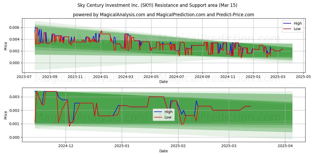315x157 pixels.
Task: Click the '2024-05' x-axis tick label
Action: pos(151,77)
